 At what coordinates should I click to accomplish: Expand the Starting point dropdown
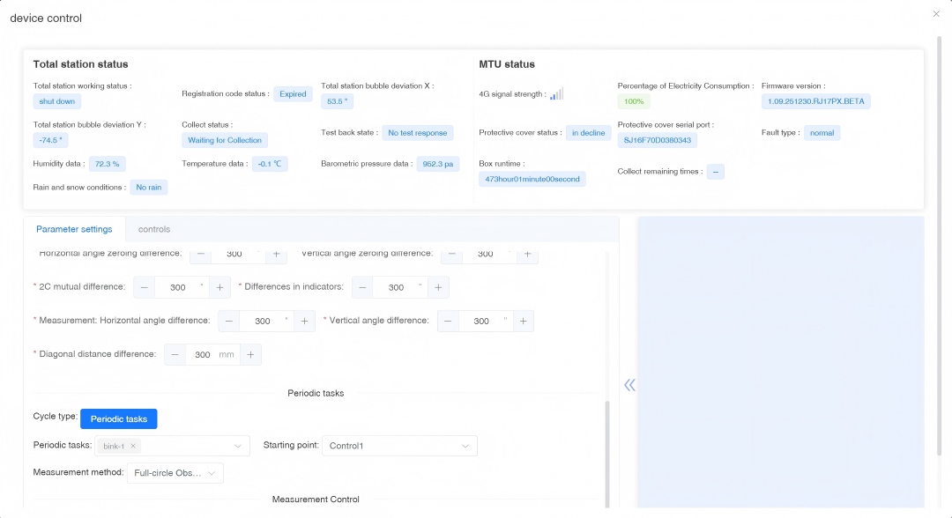coord(465,447)
